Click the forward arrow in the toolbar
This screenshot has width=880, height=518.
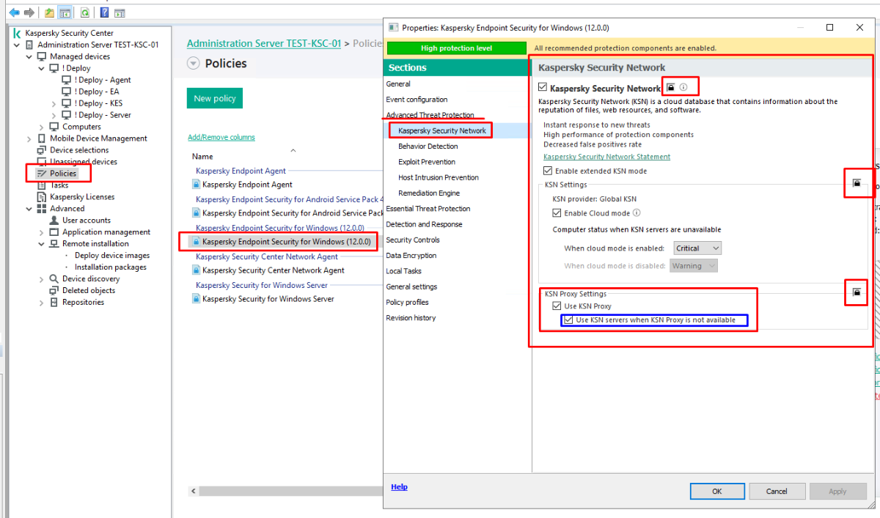(x=29, y=12)
